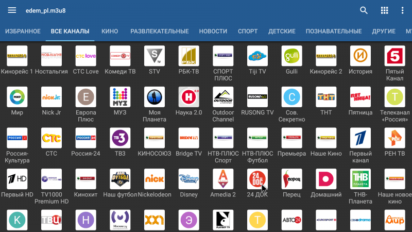Open the РЕН ТВ channel

pos(394,138)
